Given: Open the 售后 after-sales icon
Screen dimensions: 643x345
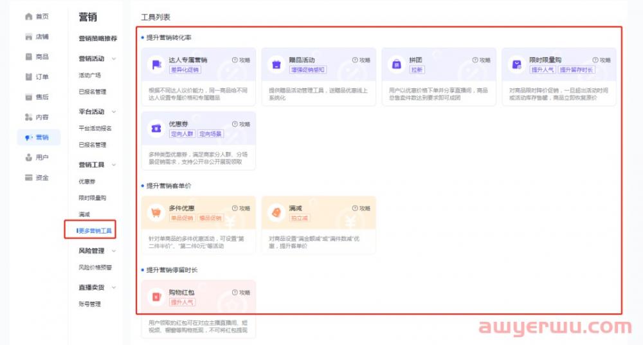Looking at the screenshot, I should pos(29,97).
